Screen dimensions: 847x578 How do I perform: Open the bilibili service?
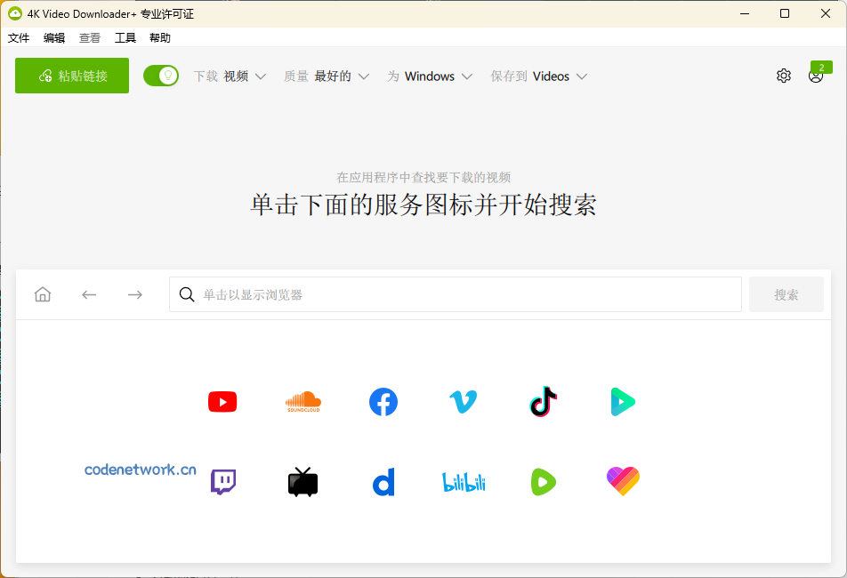pos(463,482)
